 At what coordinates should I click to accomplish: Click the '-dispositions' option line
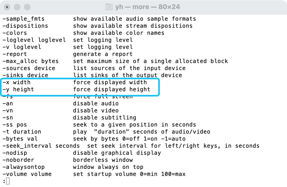point(25,26)
